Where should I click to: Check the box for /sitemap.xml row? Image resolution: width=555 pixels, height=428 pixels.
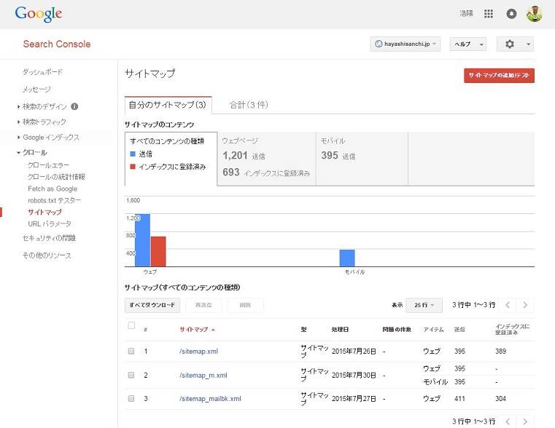coord(131,351)
